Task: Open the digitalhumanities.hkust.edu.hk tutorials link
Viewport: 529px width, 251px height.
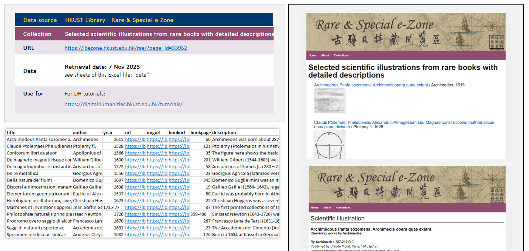Action: 123,104
